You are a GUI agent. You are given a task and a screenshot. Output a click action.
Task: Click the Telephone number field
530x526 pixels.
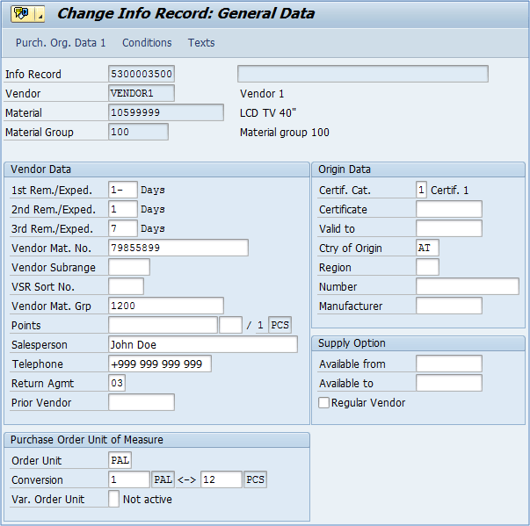point(159,364)
